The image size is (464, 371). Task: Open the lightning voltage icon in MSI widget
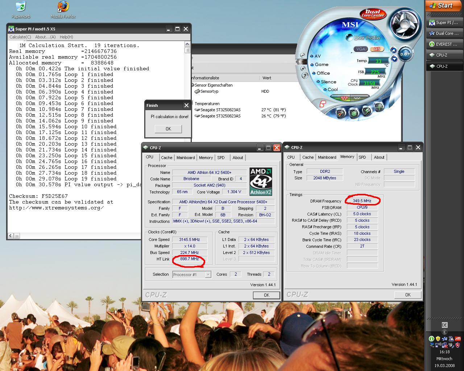tap(366, 111)
